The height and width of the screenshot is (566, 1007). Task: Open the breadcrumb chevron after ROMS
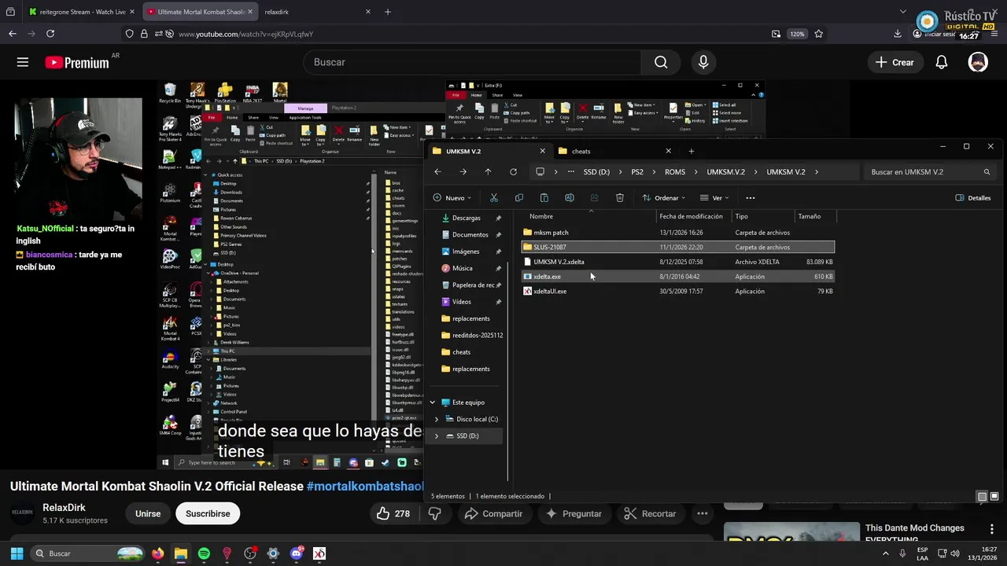pyautogui.click(x=695, y=172)
